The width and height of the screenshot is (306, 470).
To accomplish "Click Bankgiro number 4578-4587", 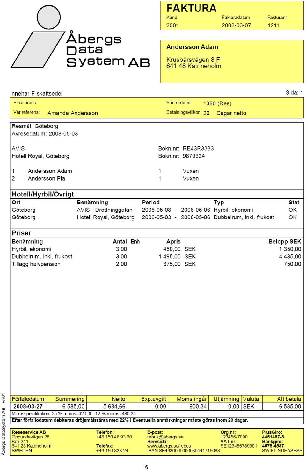I will tap(273, 446).
